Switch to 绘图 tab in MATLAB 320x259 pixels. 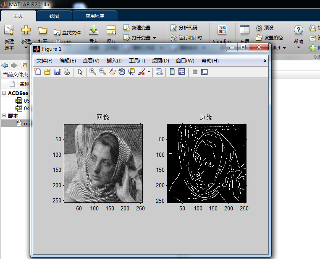[x=54, y=16]
